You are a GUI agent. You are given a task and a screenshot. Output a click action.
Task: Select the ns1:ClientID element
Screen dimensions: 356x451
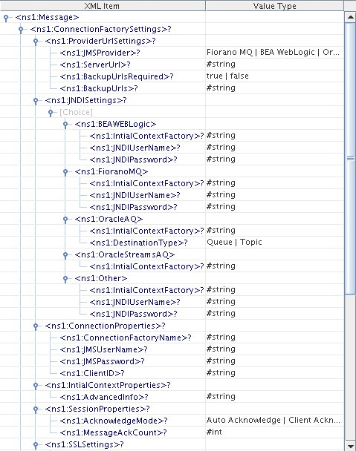coord(92,373)
